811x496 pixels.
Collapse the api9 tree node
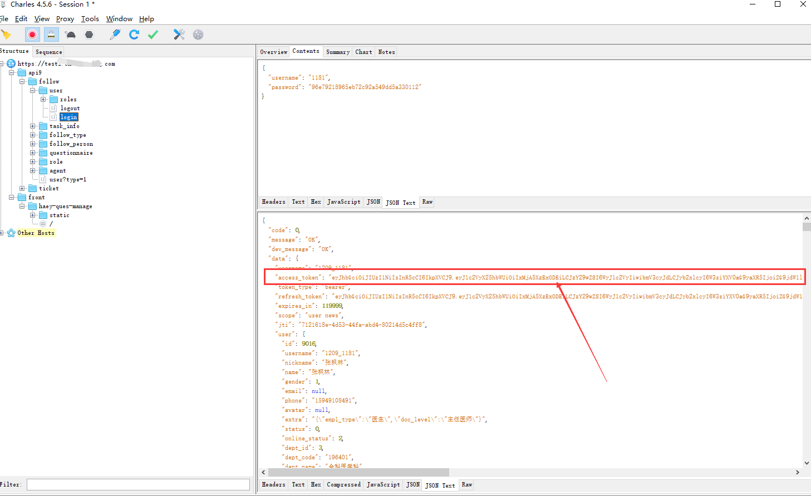(12, 72)
